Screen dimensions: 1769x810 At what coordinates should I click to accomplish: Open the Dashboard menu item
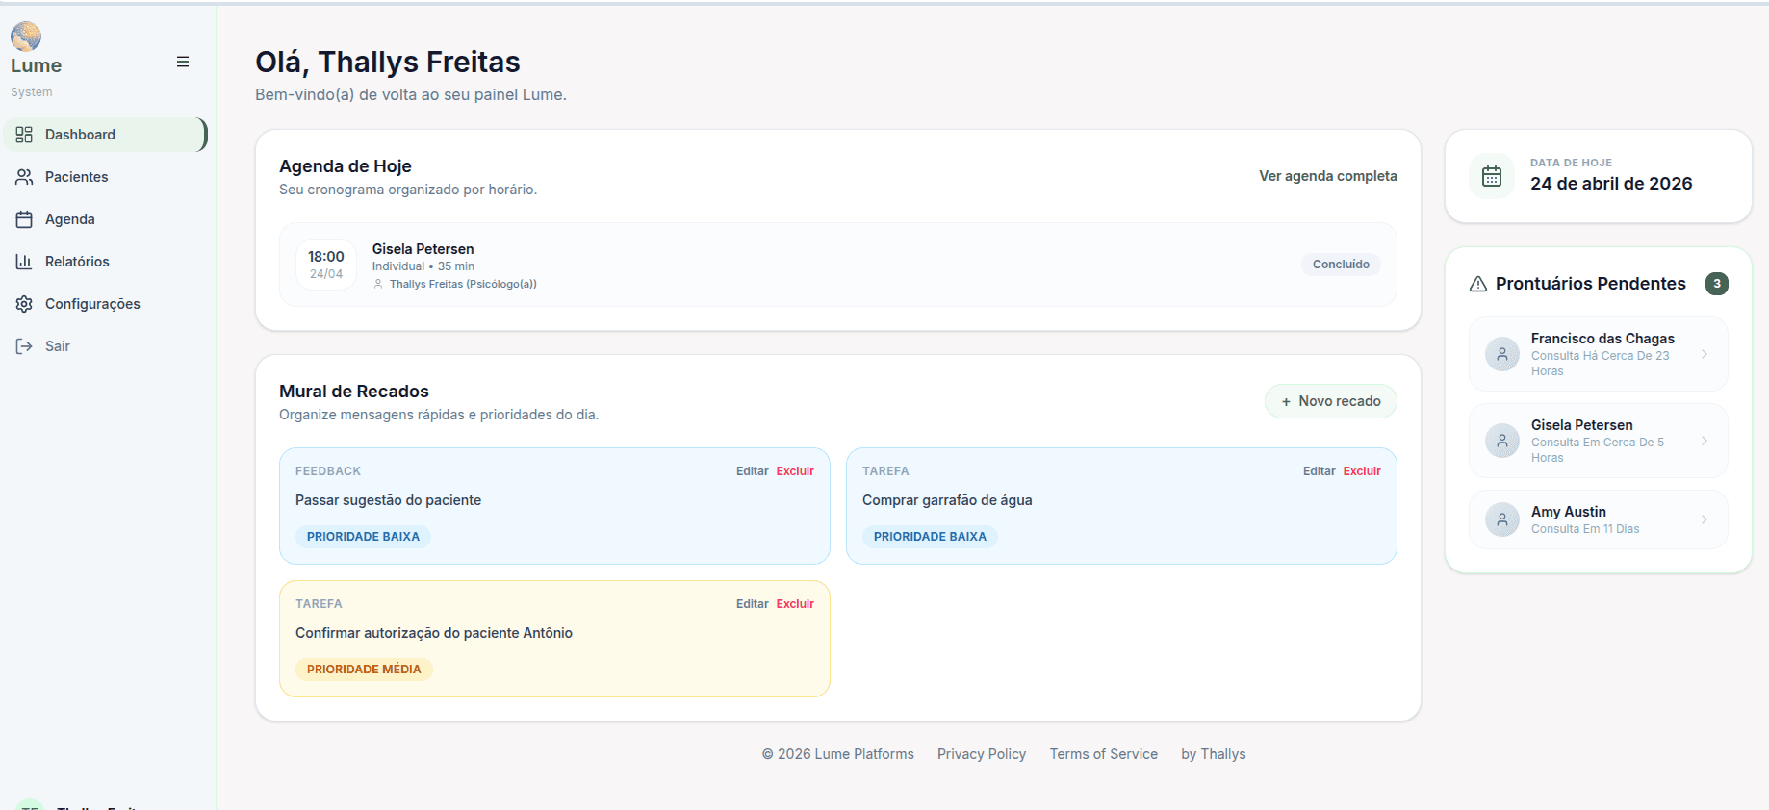click(105, 135)
